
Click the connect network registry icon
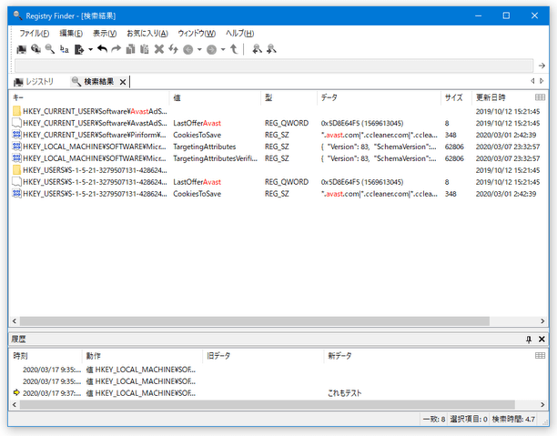pos(35,49)
